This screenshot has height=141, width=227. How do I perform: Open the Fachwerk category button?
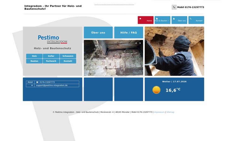point(51,61)
